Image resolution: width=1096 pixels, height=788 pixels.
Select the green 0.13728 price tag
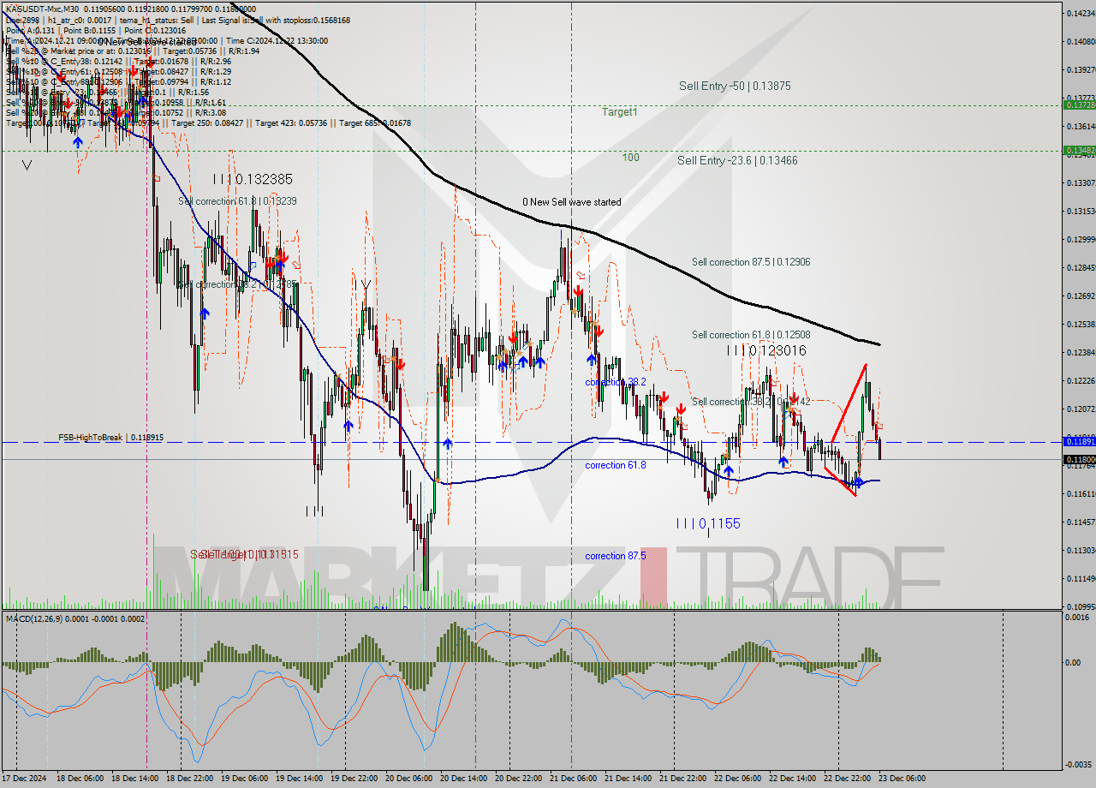1078,104
